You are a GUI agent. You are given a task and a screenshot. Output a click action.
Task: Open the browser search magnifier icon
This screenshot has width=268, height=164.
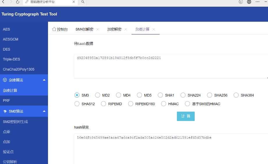[83, 2]
